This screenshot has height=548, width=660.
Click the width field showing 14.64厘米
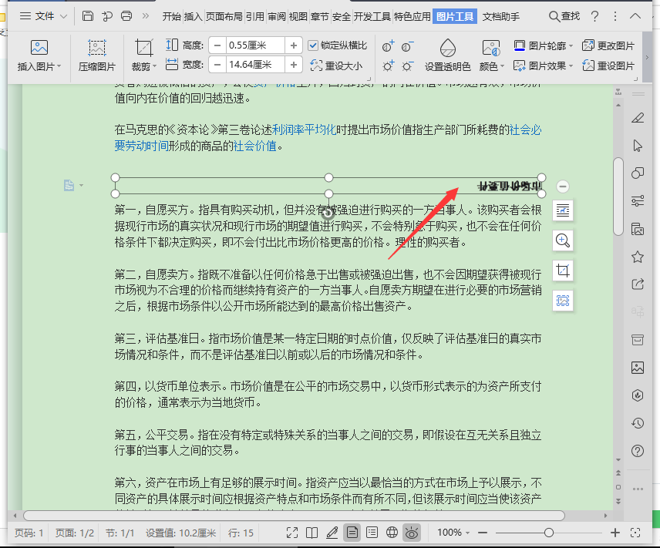coord(255,65)
